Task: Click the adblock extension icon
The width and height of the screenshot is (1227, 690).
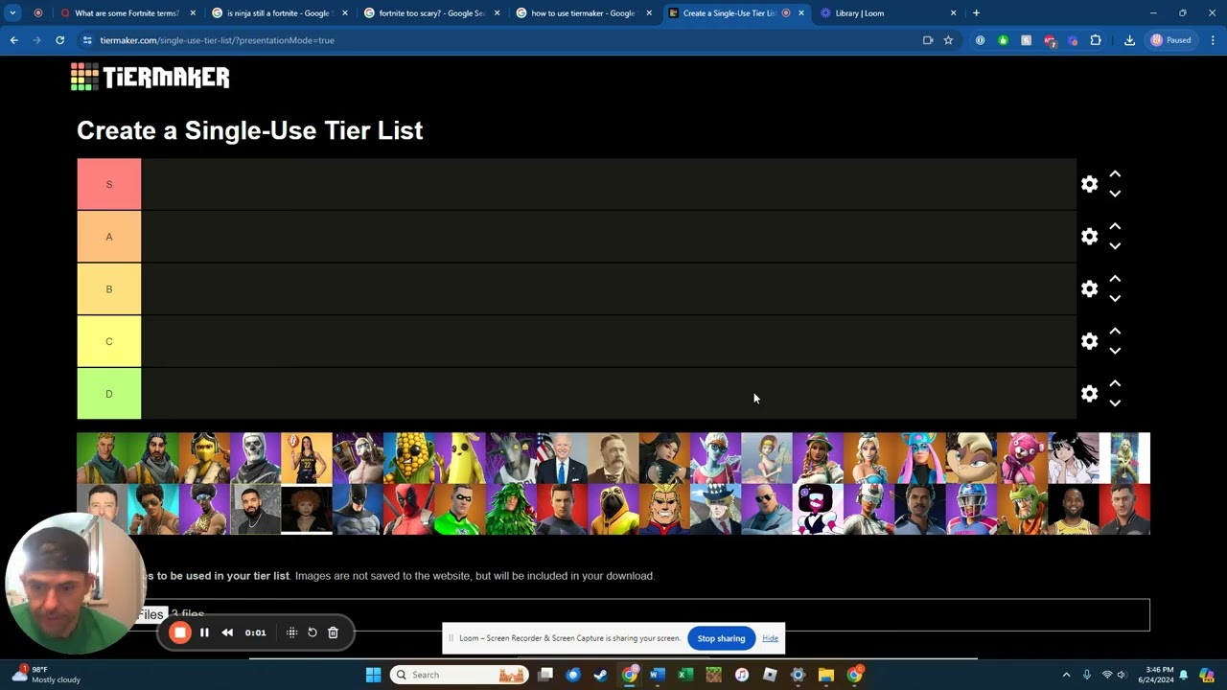Action: tap(1050, 40)
